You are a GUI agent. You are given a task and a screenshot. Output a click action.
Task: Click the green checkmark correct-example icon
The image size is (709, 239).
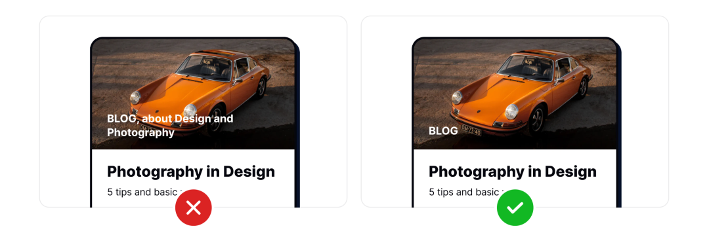click(x=515, y=208)
